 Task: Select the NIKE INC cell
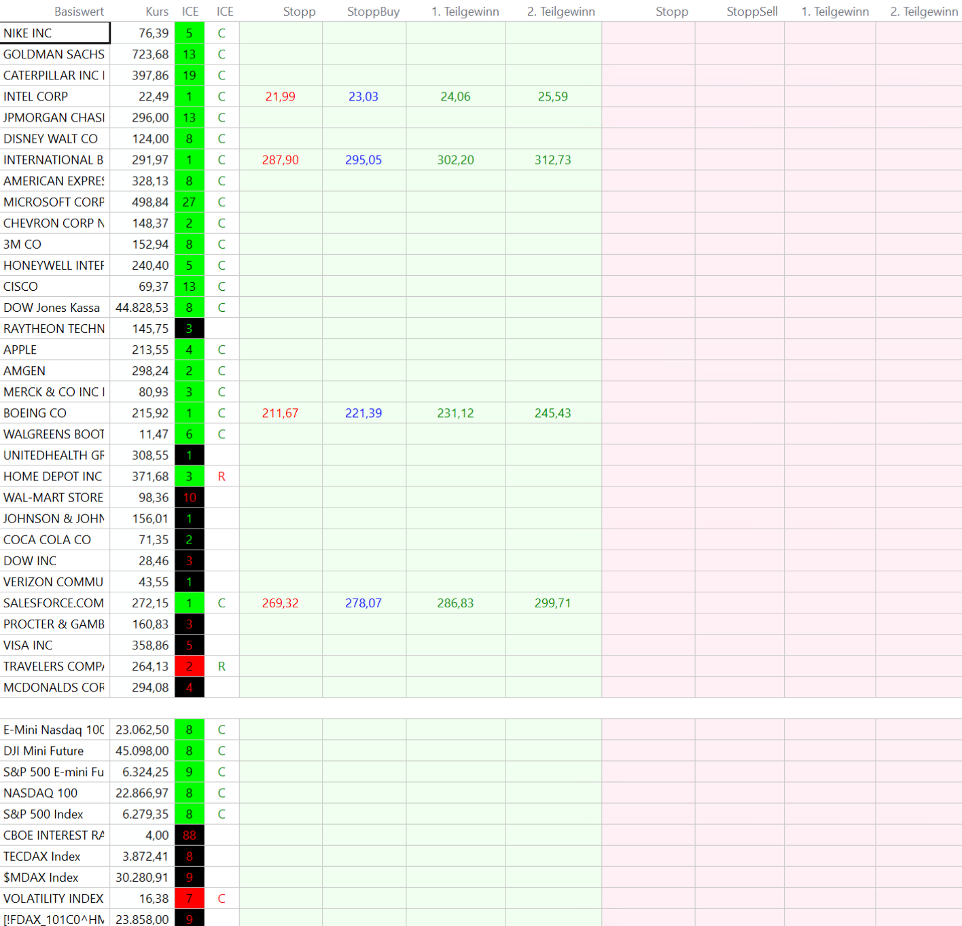pos(54,33)
